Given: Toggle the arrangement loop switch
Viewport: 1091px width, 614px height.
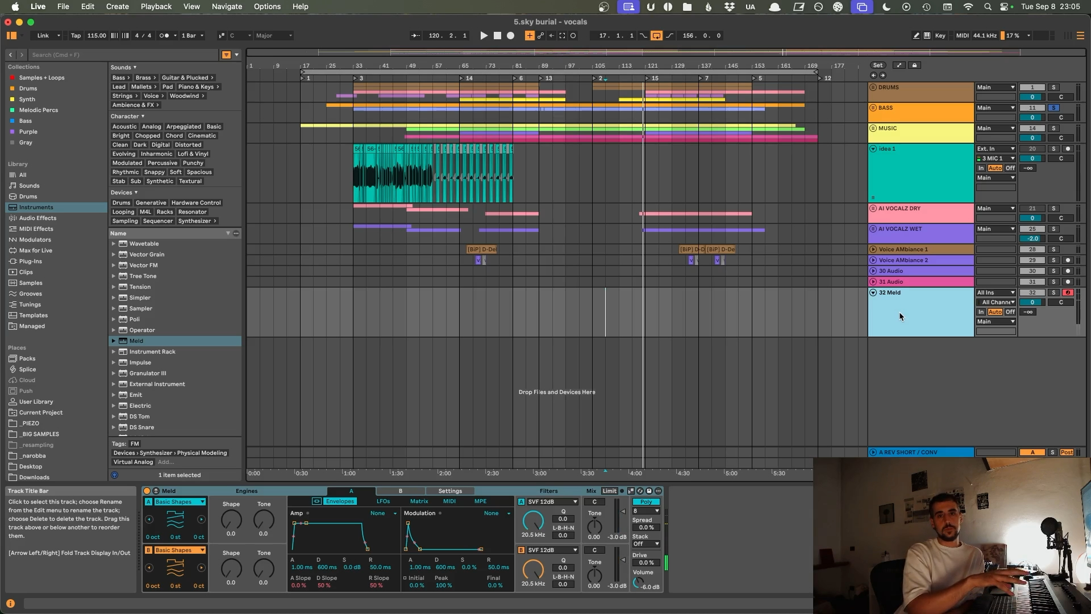Looking at the screenshot, I should [x=656, y=35].
